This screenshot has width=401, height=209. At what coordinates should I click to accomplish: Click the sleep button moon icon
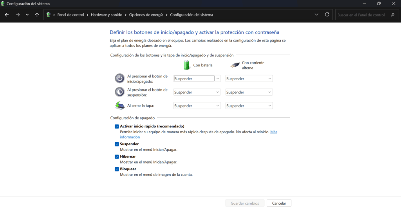[x=119, y=92]
